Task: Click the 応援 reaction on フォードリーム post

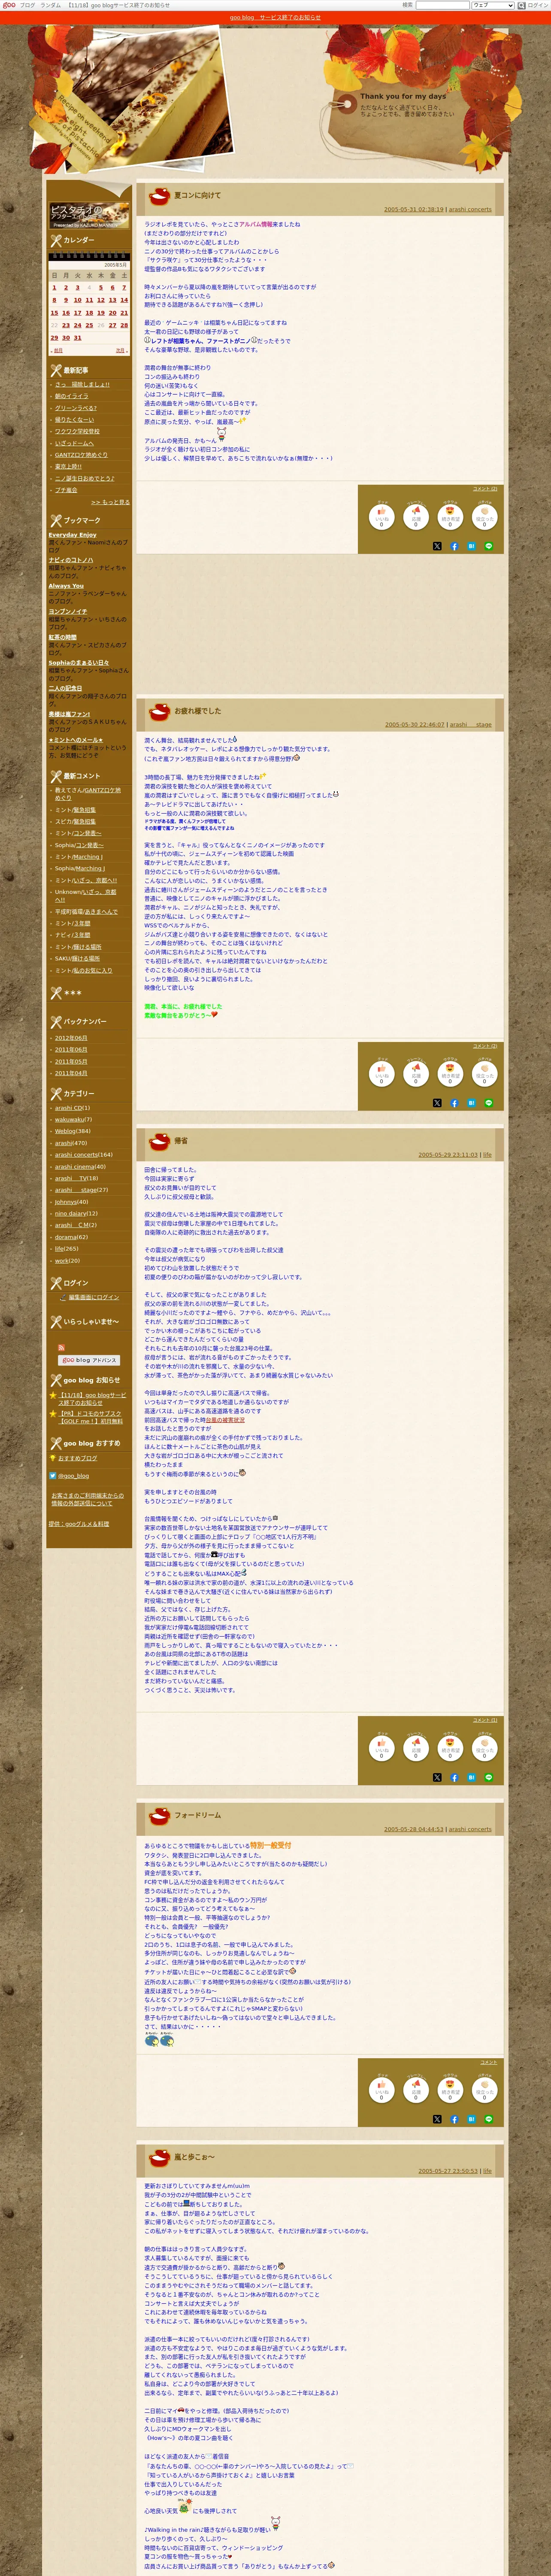Action: point(416,2089)
